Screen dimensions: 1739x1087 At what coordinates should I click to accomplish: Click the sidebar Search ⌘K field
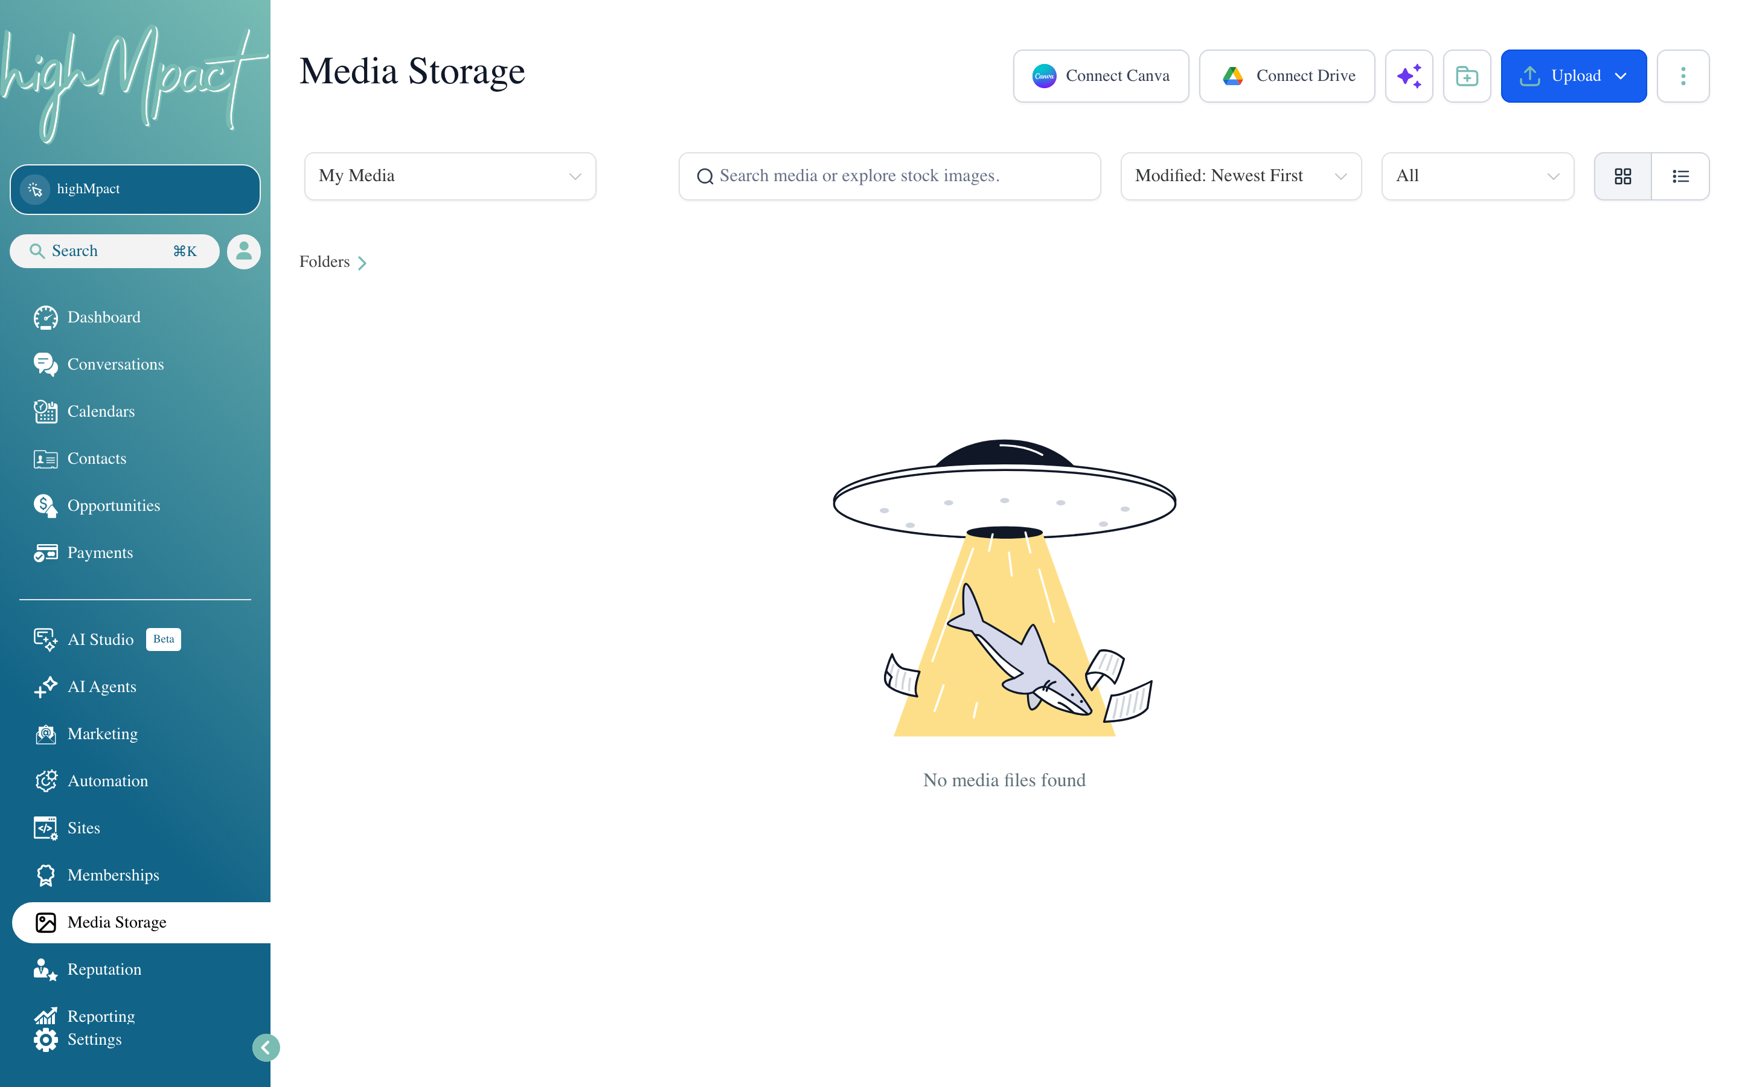click(114, 251)
